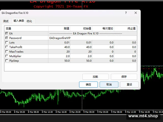Click 9 Mar 00:30 on chart time axis
This screenshot has width=163, height=122.
(89, 112)
